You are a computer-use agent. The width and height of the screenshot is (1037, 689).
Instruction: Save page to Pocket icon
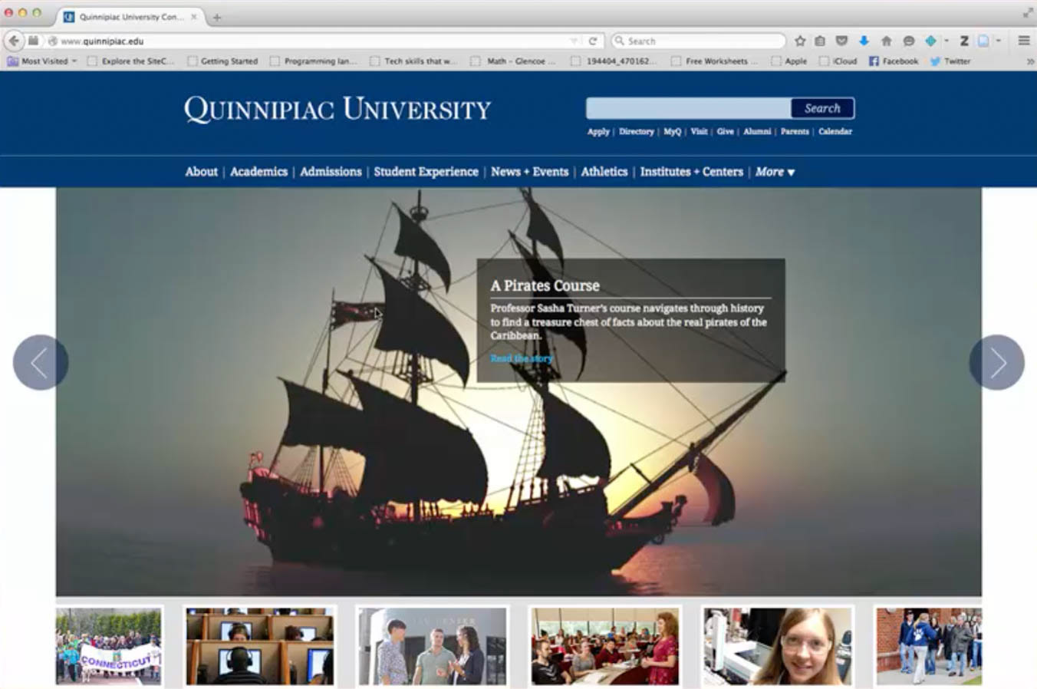tap(841, 41)
